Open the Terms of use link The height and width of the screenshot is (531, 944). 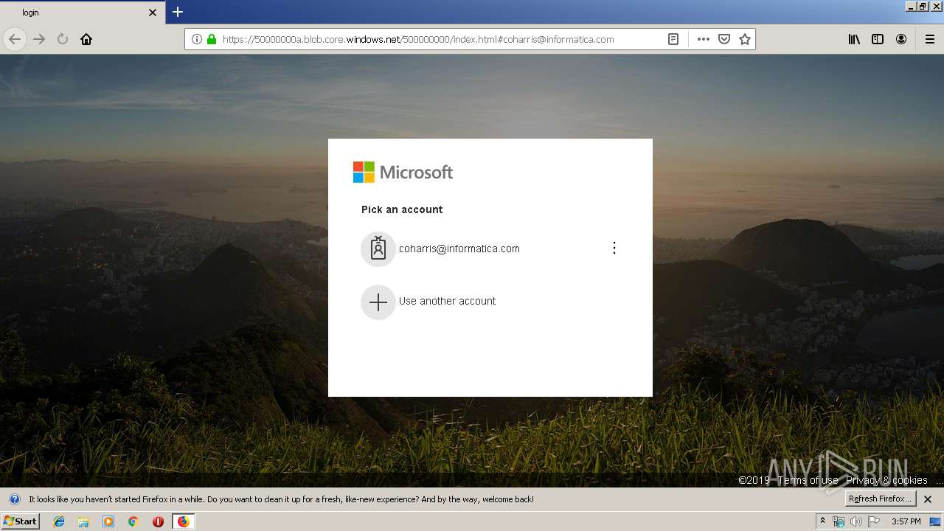(808, 480)
